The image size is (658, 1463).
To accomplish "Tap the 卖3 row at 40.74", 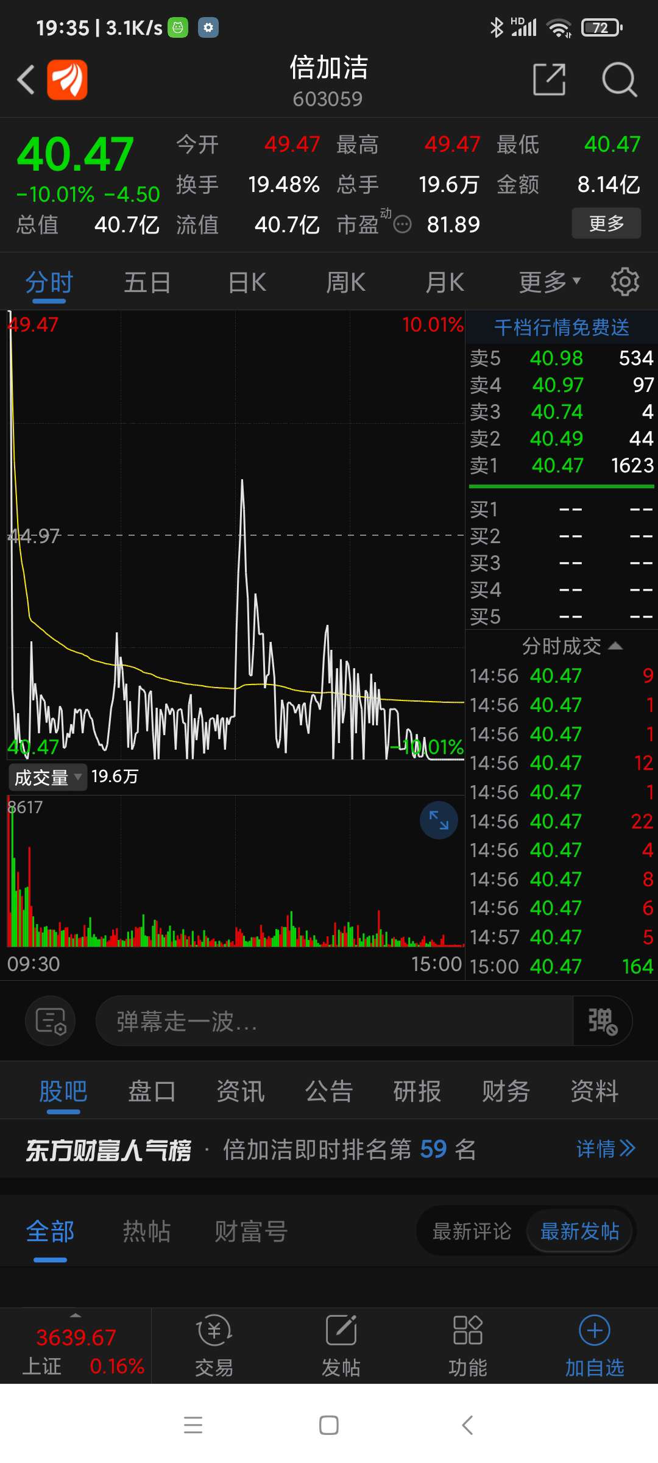I will coord(561,412).
